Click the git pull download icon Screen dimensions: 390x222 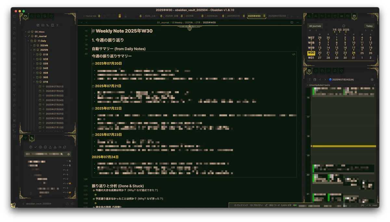coord(55,147)
